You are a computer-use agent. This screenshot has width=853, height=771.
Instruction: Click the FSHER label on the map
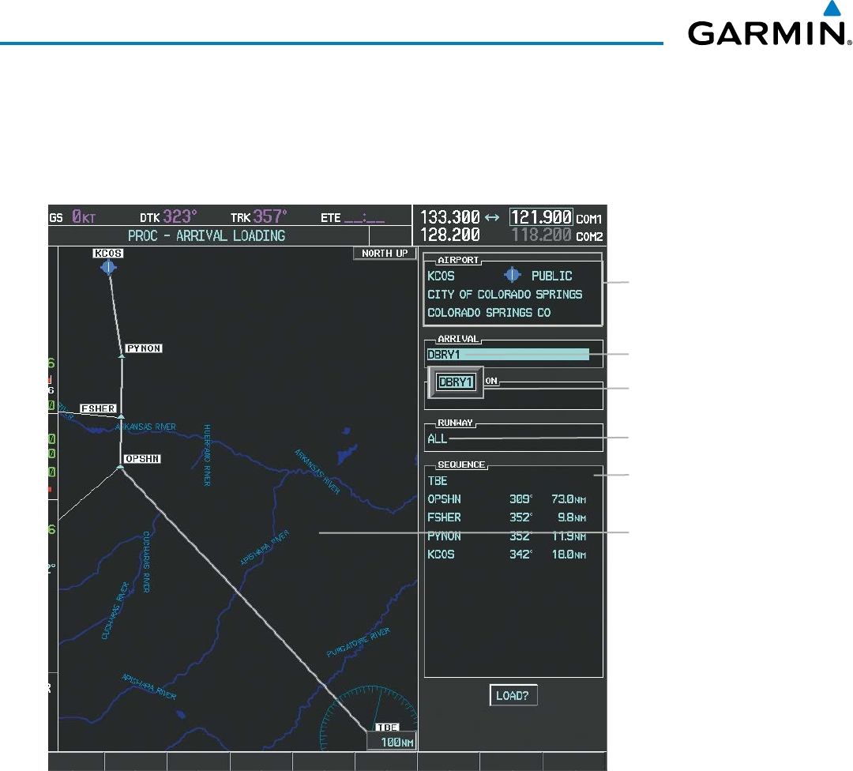tap(99, 408)
